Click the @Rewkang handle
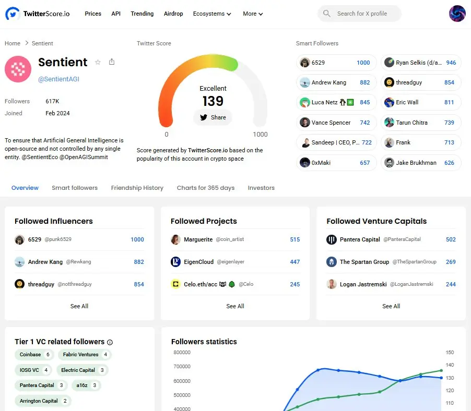Viewport: 471px width, 411px height. (78, 262)
